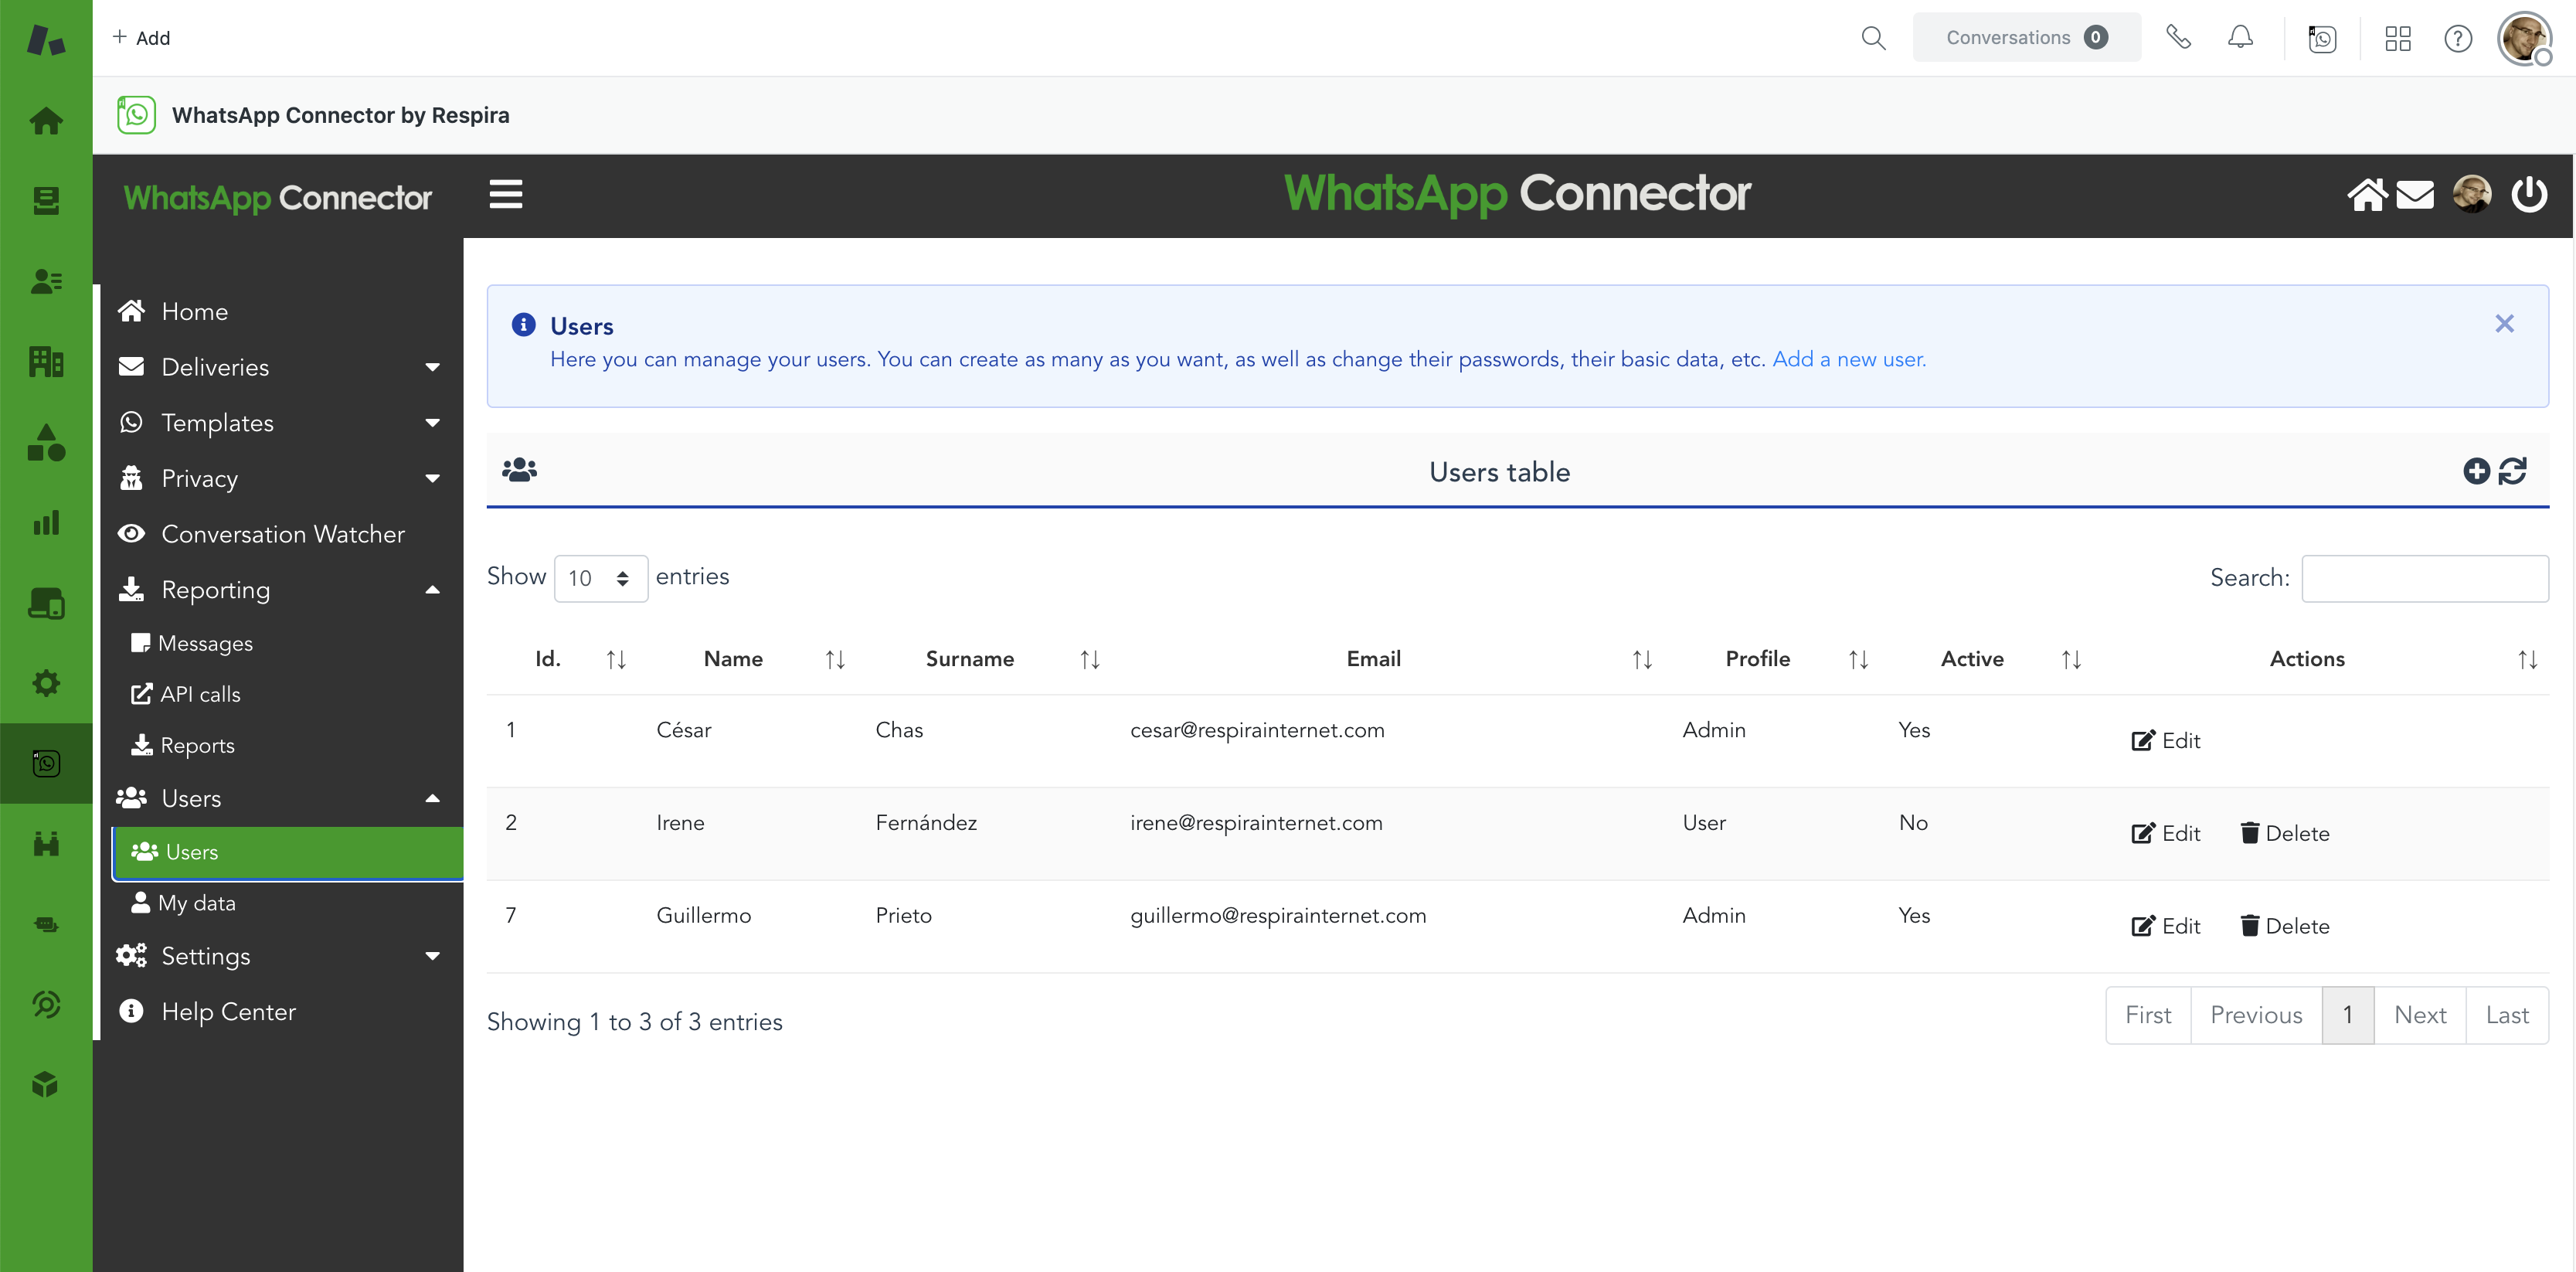Open the notifications bell icon
Viewport: 2576px width, 1272px height.
(2240, 37)
